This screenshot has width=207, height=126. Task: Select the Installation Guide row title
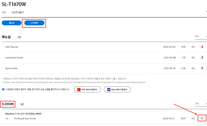click(x=14, y=58)
